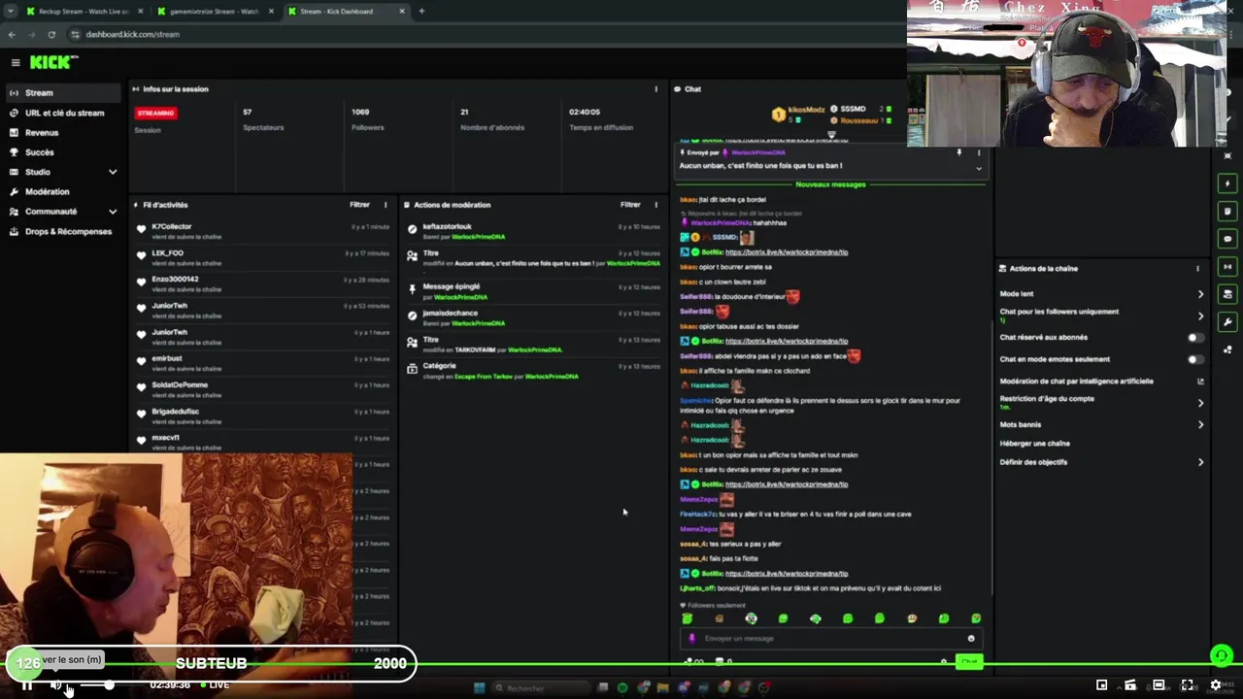Viewport: 1243px width, 699px height.
Task: Toggle Chat en mode emotes seulement switch
Action: pyautogui.click(x=1196, y=359)
